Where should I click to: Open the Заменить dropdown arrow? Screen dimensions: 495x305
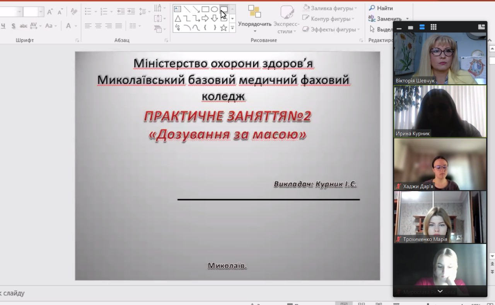coord(407,19)
